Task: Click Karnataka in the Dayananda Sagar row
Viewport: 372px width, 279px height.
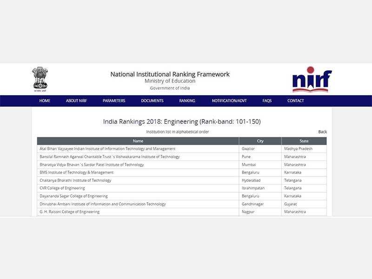Action: (x=292, y=196)
